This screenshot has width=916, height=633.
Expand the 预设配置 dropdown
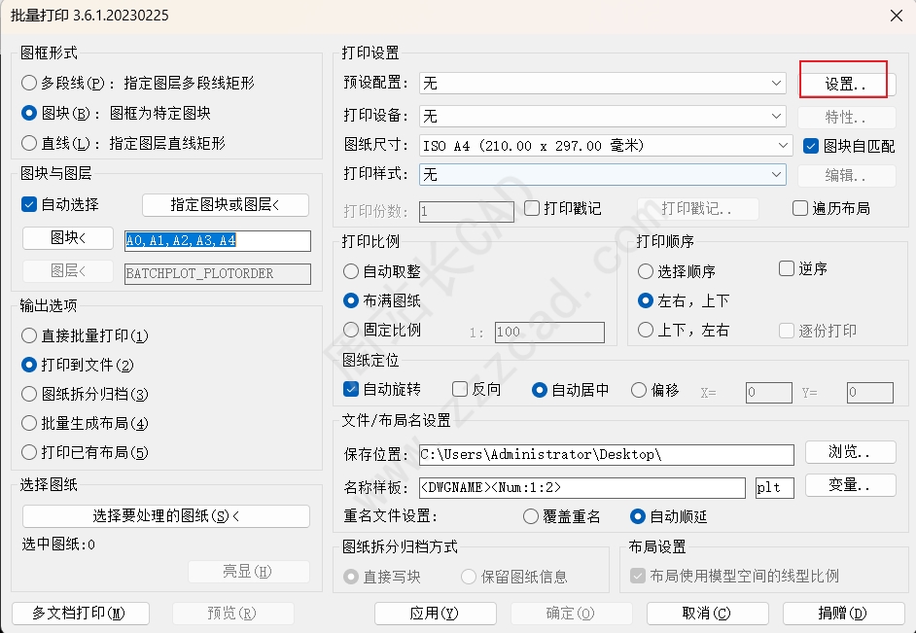602,83
